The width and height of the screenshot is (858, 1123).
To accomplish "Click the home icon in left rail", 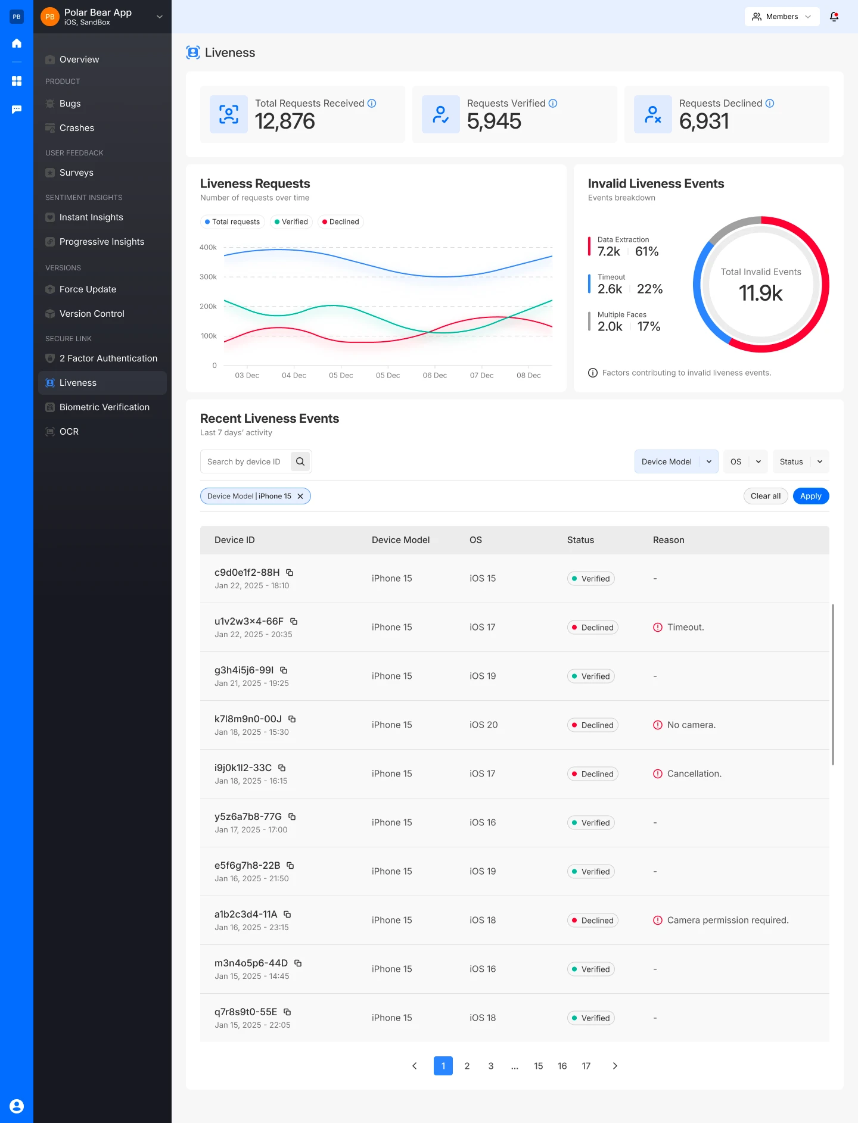I will tap(17, 43).
